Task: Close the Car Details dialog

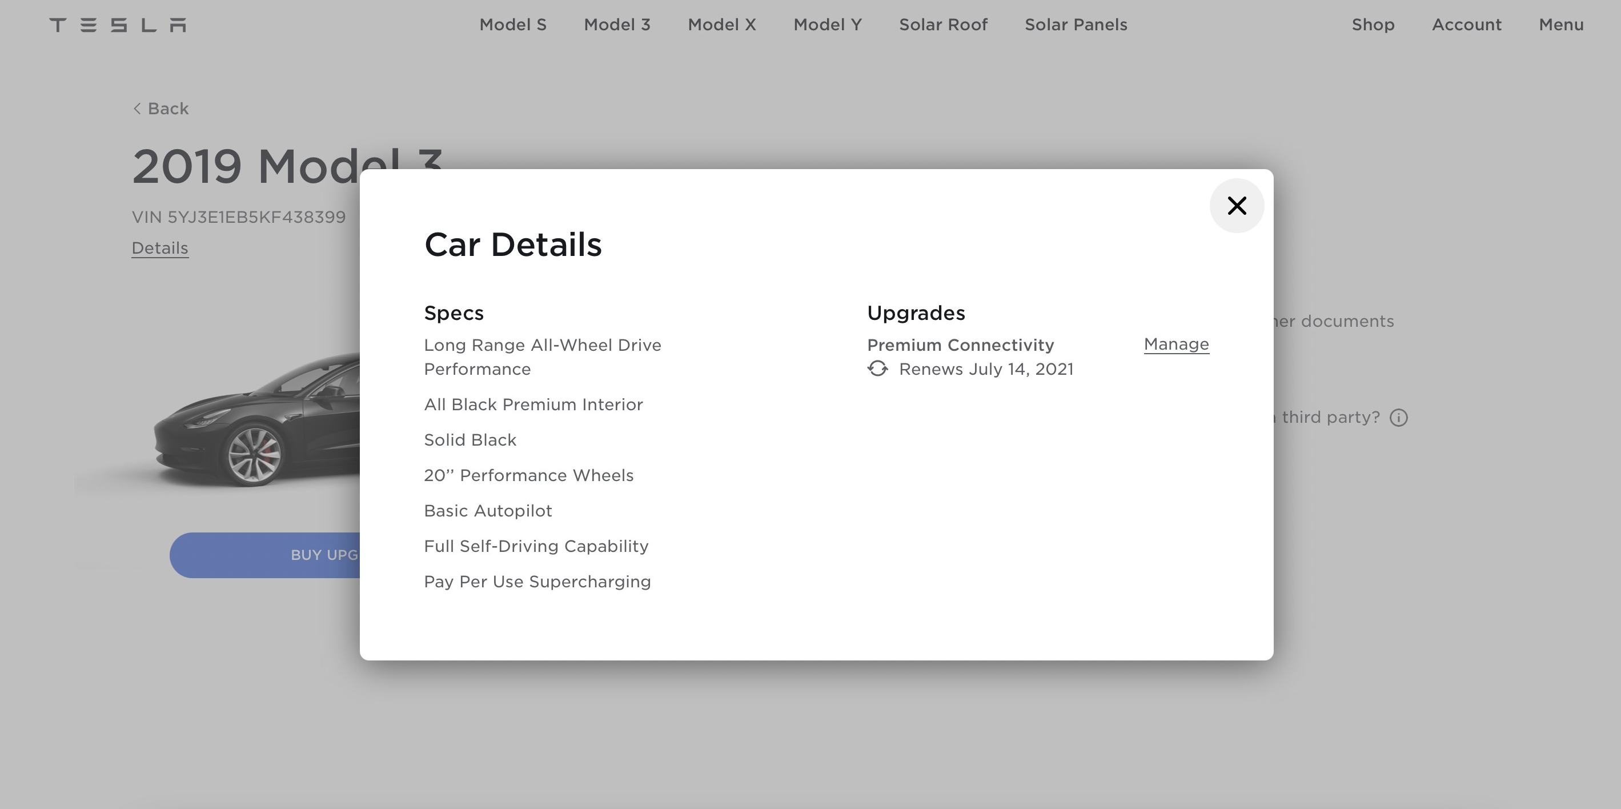Action: pyautogui.click(x=1237, y=206)
